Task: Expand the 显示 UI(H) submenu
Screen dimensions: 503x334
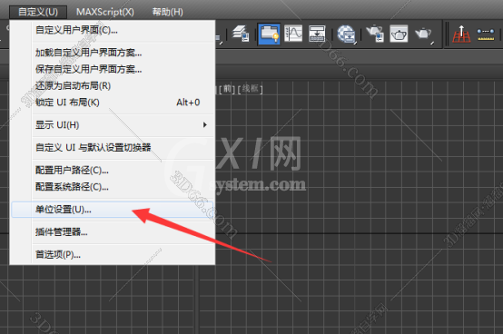Action: [x=113, y=124]
